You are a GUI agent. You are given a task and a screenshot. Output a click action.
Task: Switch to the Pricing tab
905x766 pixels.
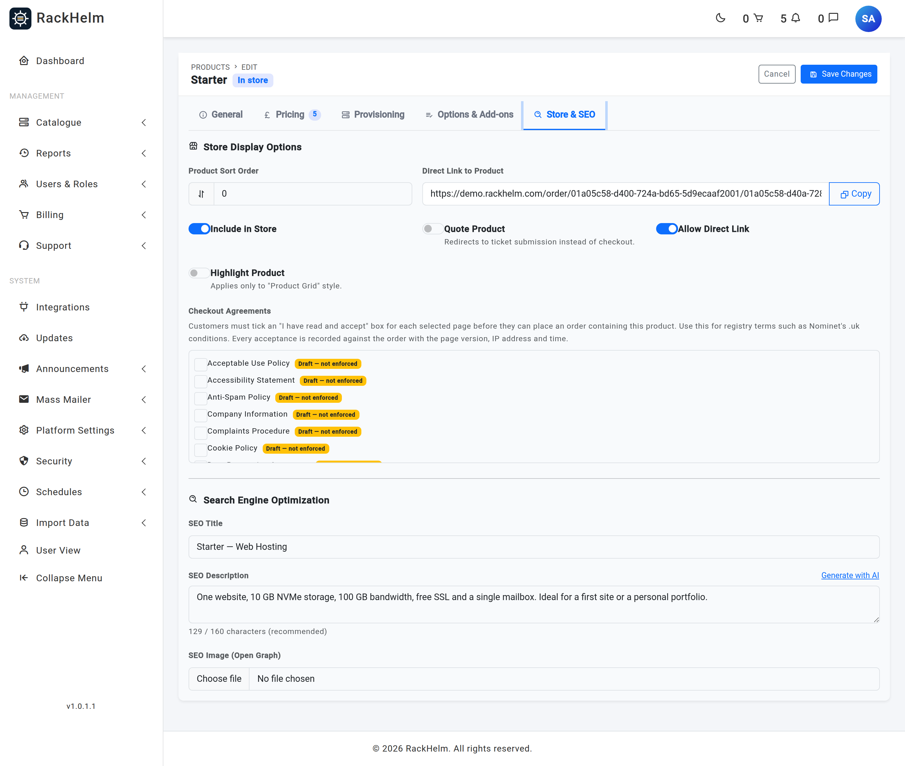[x=292, y=115]
